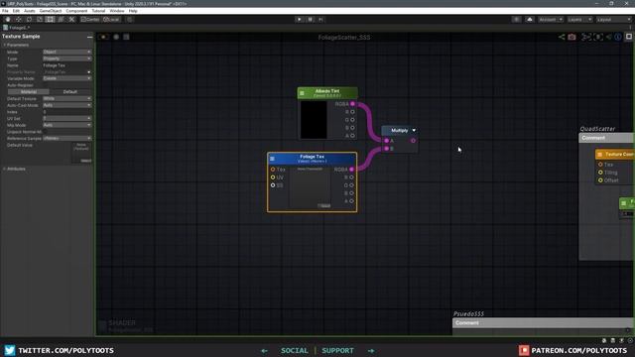The height and width of the screenshot is (357, 635).
Task: Select the Scale tool in Unity toolbar
Action: click(40, 20)
